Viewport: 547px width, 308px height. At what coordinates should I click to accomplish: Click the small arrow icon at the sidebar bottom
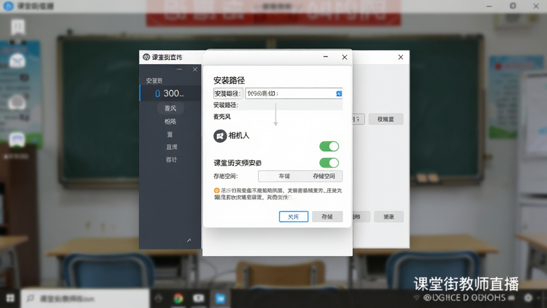[x=189, y=240]
